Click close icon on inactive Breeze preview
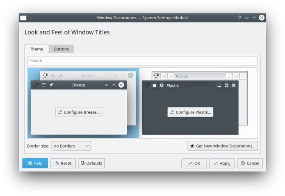Screen dimensions: 285x196 pos(130,75)
